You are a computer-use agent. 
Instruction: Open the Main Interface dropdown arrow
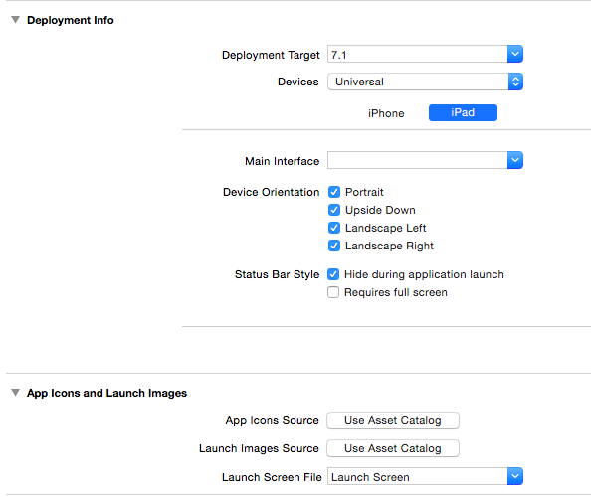point(514,160)
